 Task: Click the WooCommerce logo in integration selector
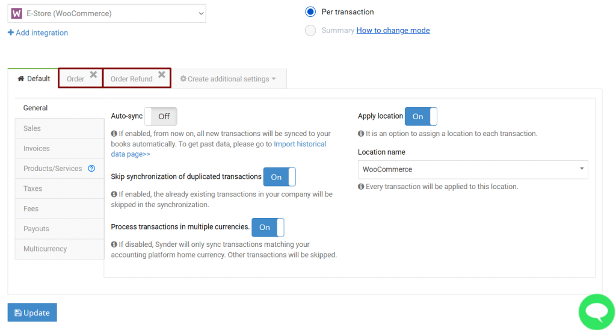pyautogui.click(x=17, y=13)
